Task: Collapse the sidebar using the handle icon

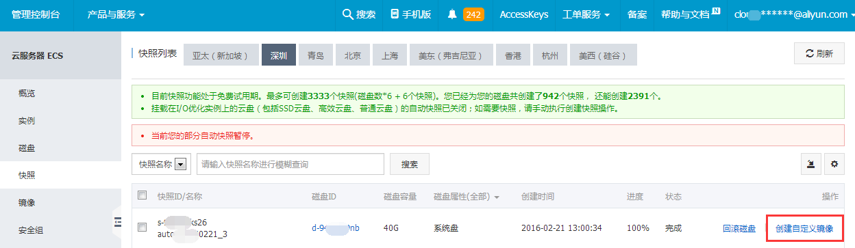Action: pyautogui.click(x=117, y=221)
